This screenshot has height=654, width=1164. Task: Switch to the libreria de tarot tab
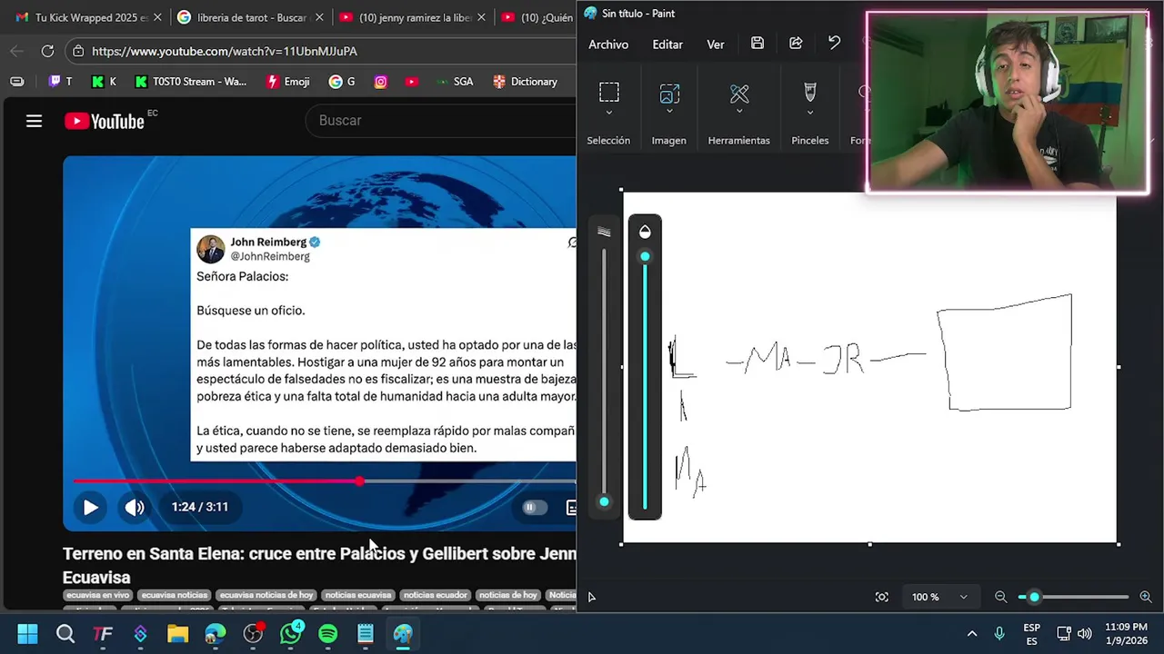250,17
